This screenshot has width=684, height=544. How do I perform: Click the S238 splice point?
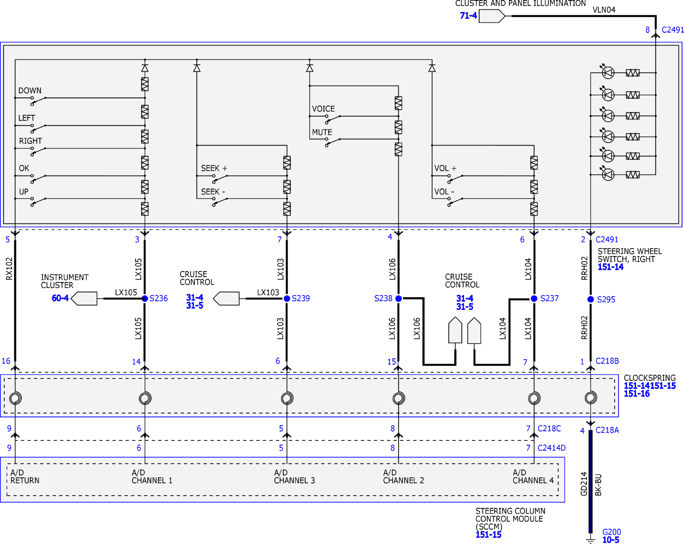click(x=399, y=298)
